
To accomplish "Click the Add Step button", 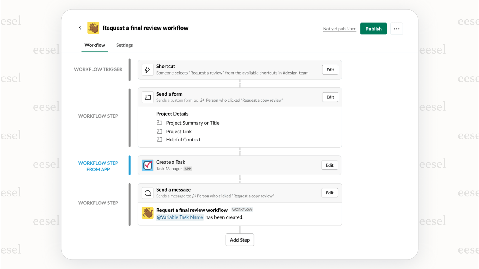I will click(239, 240).
